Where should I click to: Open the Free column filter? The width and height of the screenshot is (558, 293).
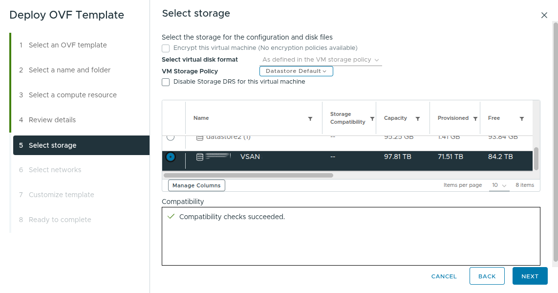pyautogui.click(x=522, y=118)
